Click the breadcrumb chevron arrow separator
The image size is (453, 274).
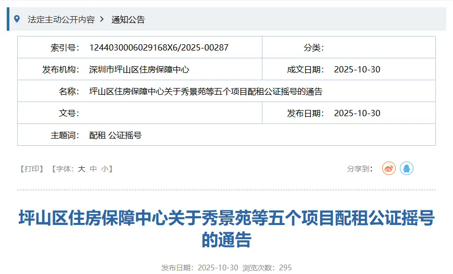102,19
